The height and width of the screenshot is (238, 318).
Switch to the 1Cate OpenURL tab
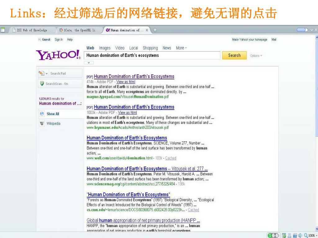79,30
